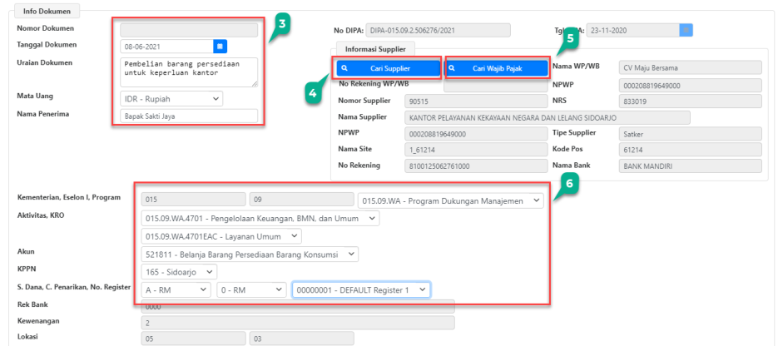Select the Info Dokumen section tab
The image size is (783, 346).
pos(47,12)
